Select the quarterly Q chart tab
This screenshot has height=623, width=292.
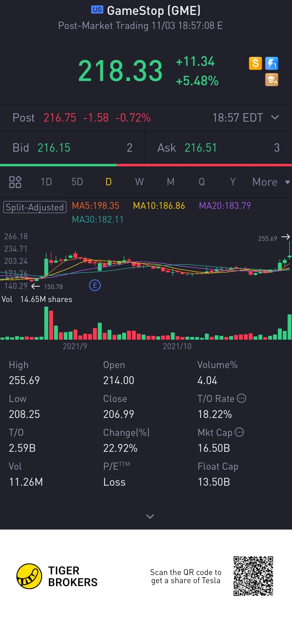pos(202,182)
